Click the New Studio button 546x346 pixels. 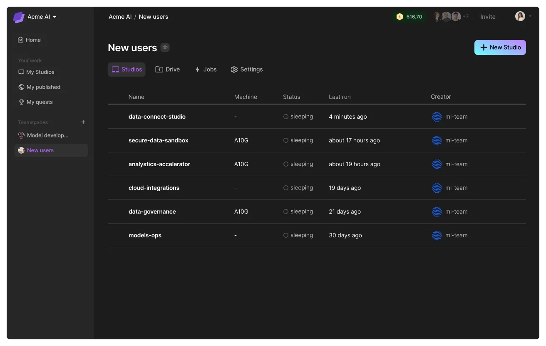point(500,47)
